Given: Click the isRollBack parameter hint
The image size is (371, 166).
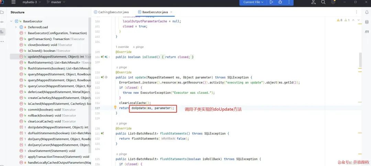Looking at the screenshot, I should click(x=168, y=139).
